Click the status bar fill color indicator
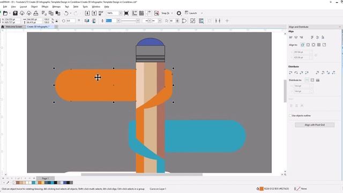Image resolution: width=343 pixels, height=193 pixels. click(x=262, y=189)
